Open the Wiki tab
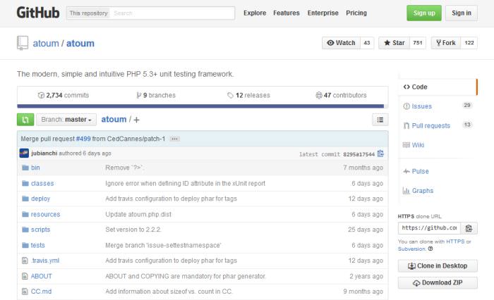This screenshot has width=494, height=300. click(438, 145)
